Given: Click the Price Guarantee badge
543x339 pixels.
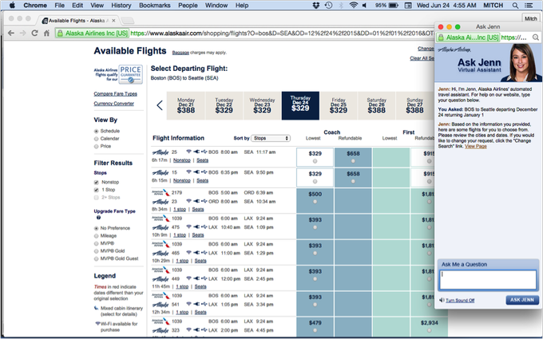Looking at the screenshot, I should (x=130, y=74).
